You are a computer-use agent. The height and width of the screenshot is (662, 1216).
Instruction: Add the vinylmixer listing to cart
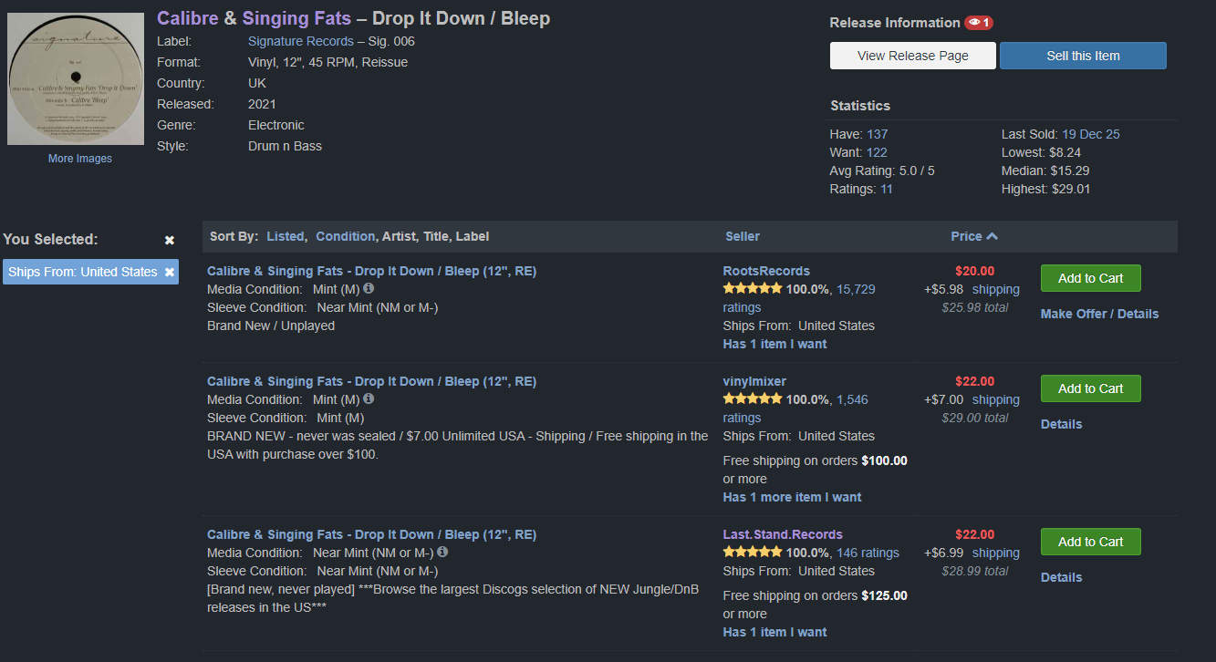click(x=1090, y=388)
